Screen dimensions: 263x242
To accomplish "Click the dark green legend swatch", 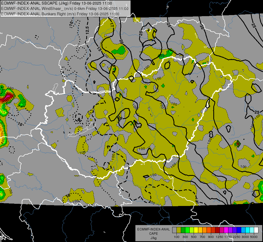I will click(x=183, y=230).
